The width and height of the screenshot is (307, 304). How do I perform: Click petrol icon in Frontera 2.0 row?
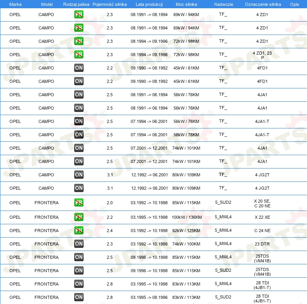click(x=79, y=203)
